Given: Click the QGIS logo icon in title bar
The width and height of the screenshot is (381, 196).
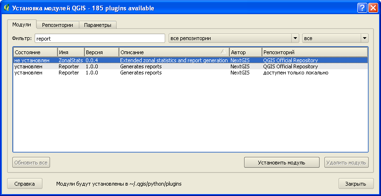Looking at the screenshot, I should click(6, 8).
